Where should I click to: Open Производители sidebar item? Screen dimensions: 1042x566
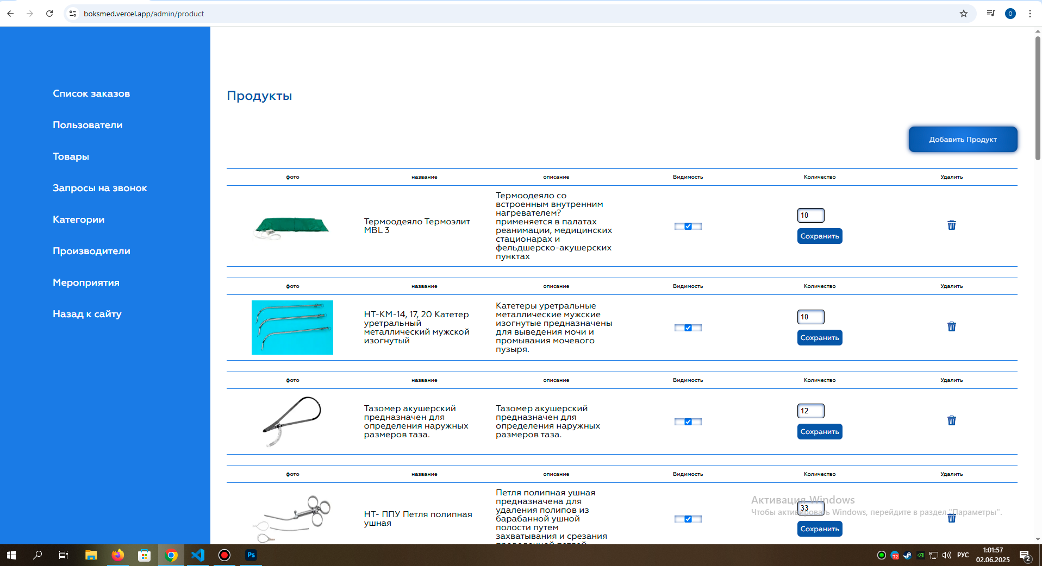click(x=91, y=251)
